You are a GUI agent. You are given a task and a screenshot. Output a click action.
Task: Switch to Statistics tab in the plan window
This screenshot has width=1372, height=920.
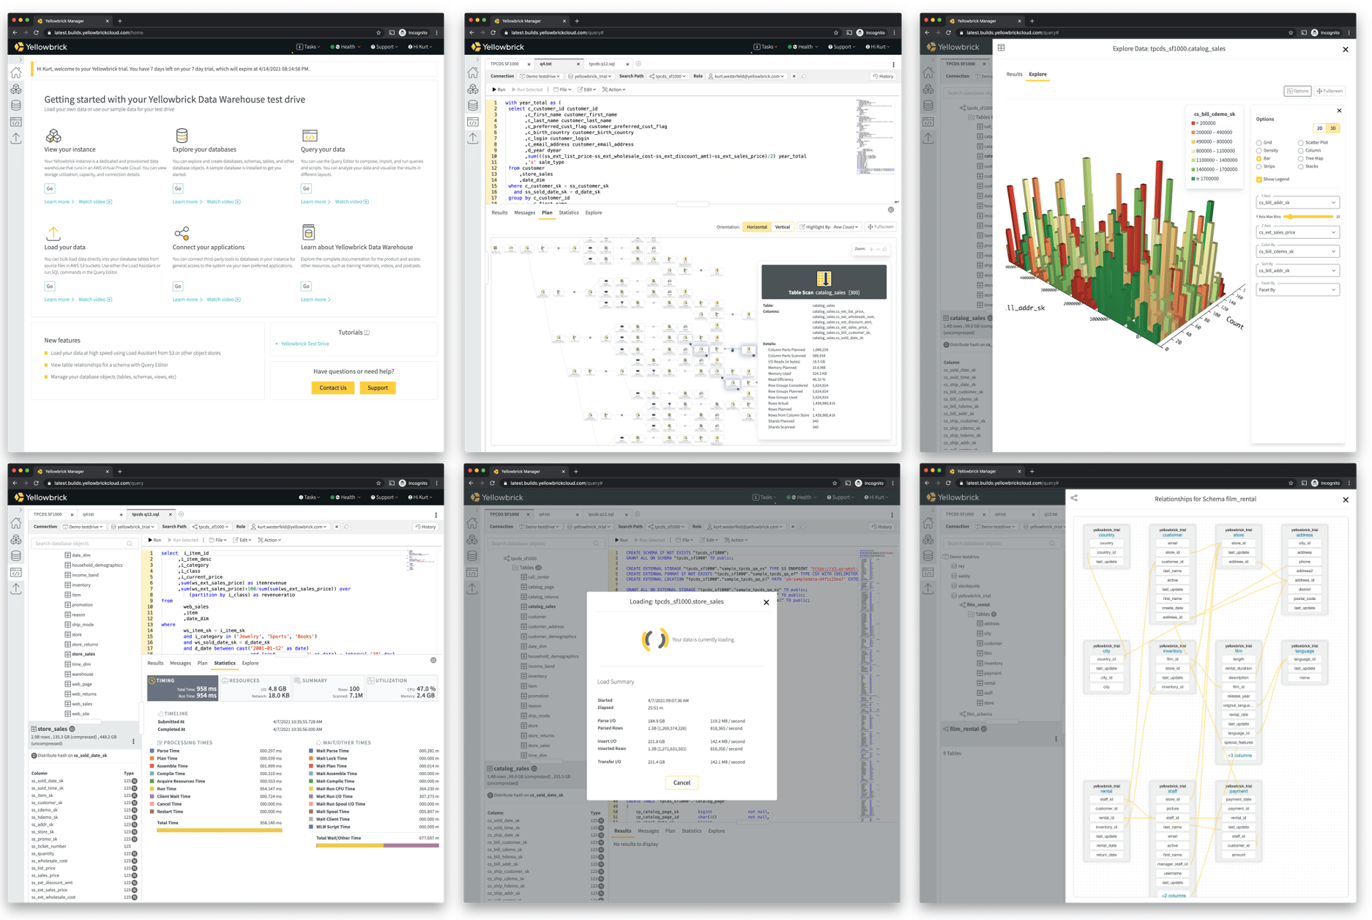pyautogui.click(x=569, y=213)
